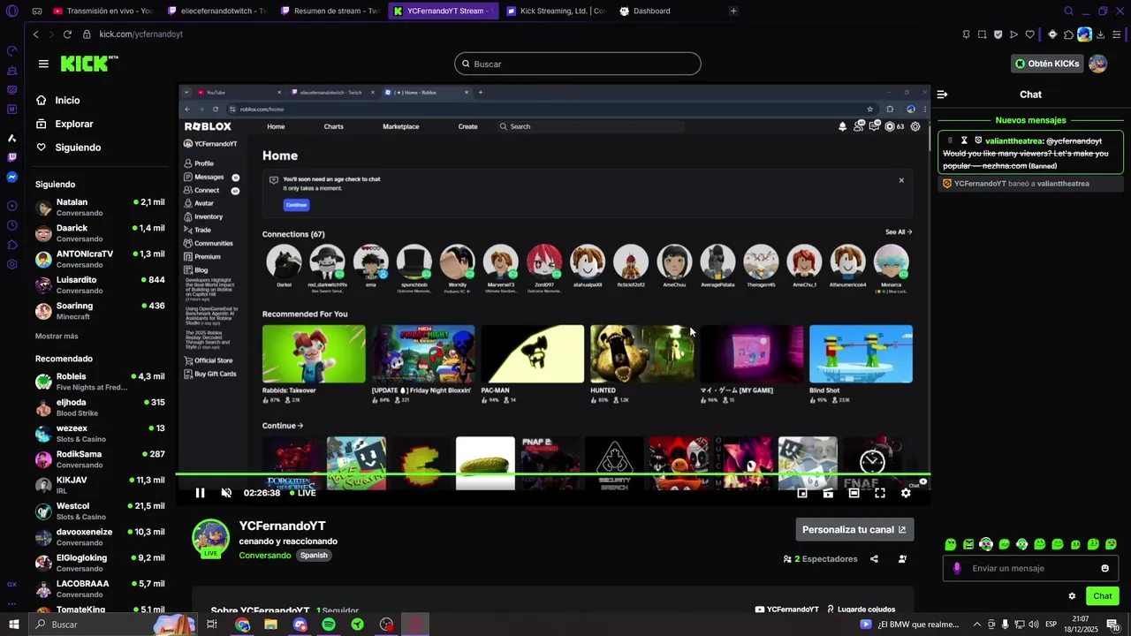
Task: Delete the valianttheatrea message with trash icon
Action: 951,140
